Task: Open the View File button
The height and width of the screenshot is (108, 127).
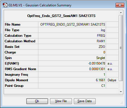Action: click(x=61, y=101)
